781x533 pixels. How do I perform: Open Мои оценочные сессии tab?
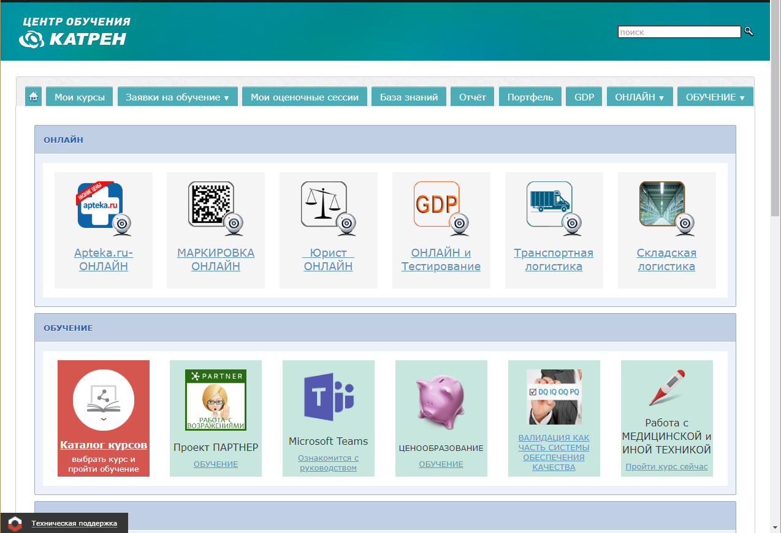pyautogui.click(x=305, y=97)
